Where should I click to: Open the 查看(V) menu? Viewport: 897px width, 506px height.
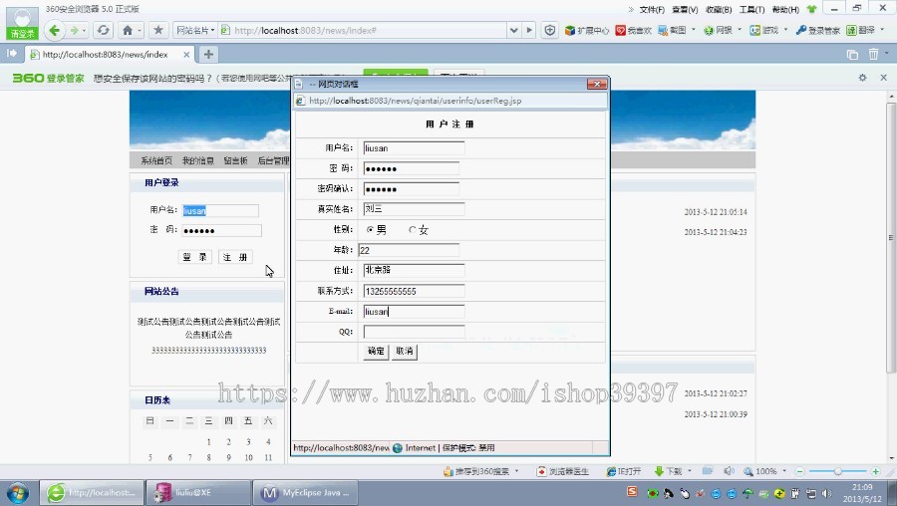[x=685, y=10]
